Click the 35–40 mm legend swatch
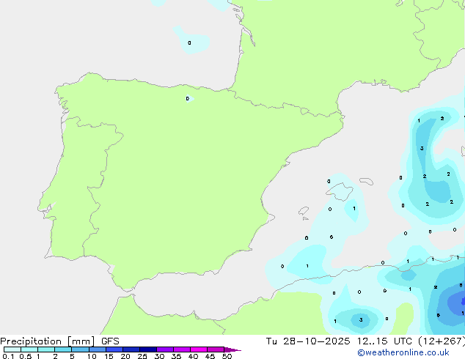Image resolution: width=465 pixels, height=359 pixels. [x=182, y=349]
